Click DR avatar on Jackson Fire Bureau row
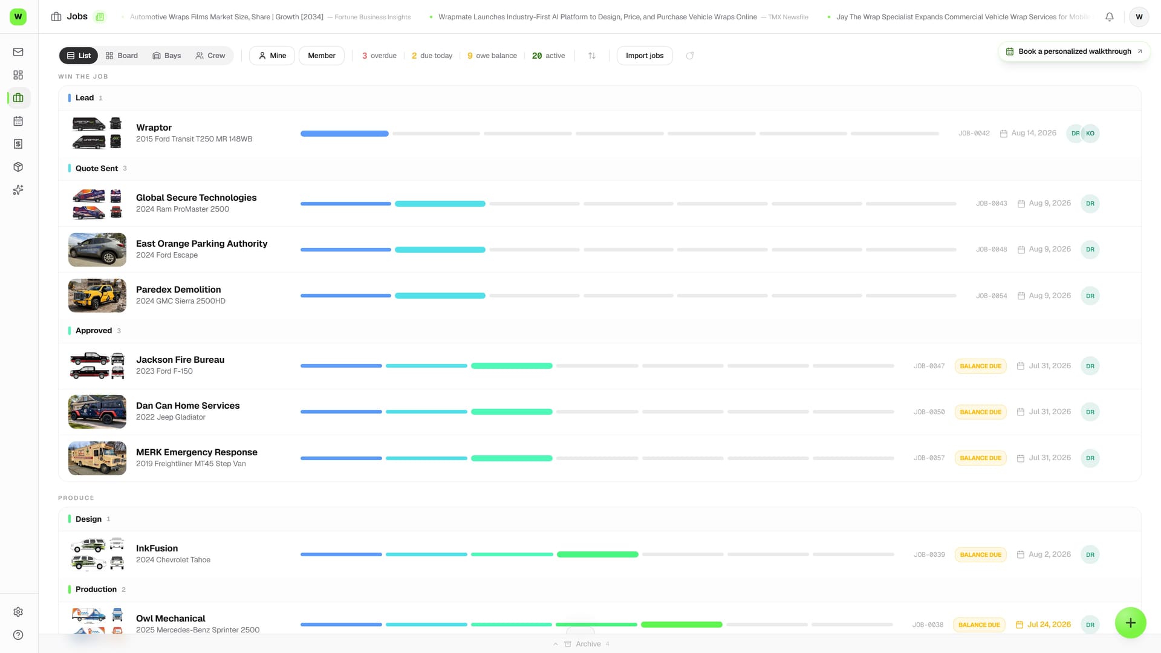 pos(1090,366)
